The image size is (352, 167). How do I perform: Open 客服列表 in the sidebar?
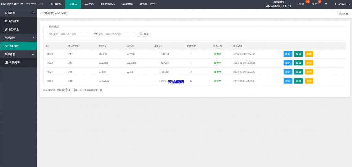(14, 62)
